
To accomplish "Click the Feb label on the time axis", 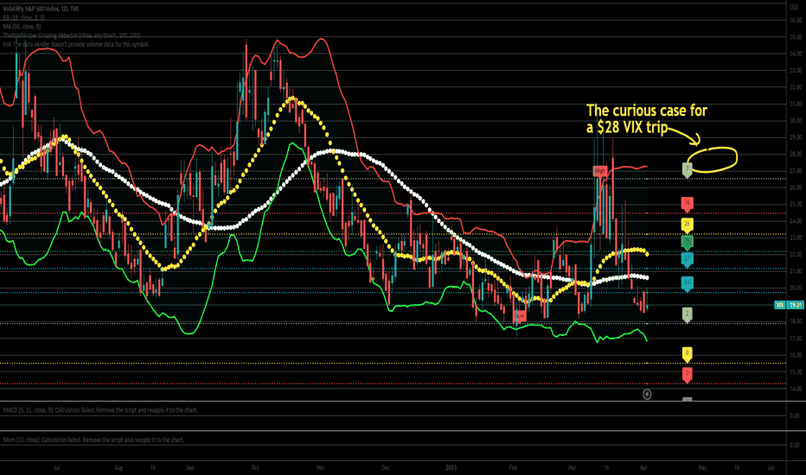I will (x=513, y=468).
